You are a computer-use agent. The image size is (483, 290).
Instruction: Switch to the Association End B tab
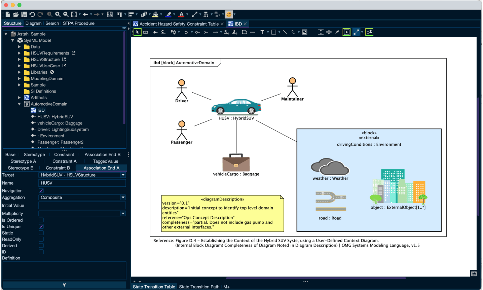(102, 154)
